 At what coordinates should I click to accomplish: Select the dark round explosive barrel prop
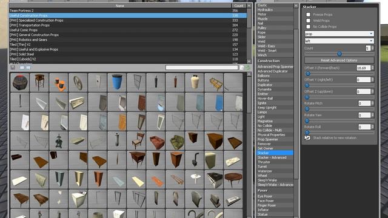point(20,82)
